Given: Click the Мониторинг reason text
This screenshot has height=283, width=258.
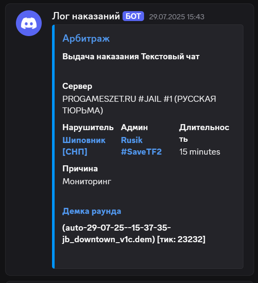Looking at the screenshot, I should [87, 181].
